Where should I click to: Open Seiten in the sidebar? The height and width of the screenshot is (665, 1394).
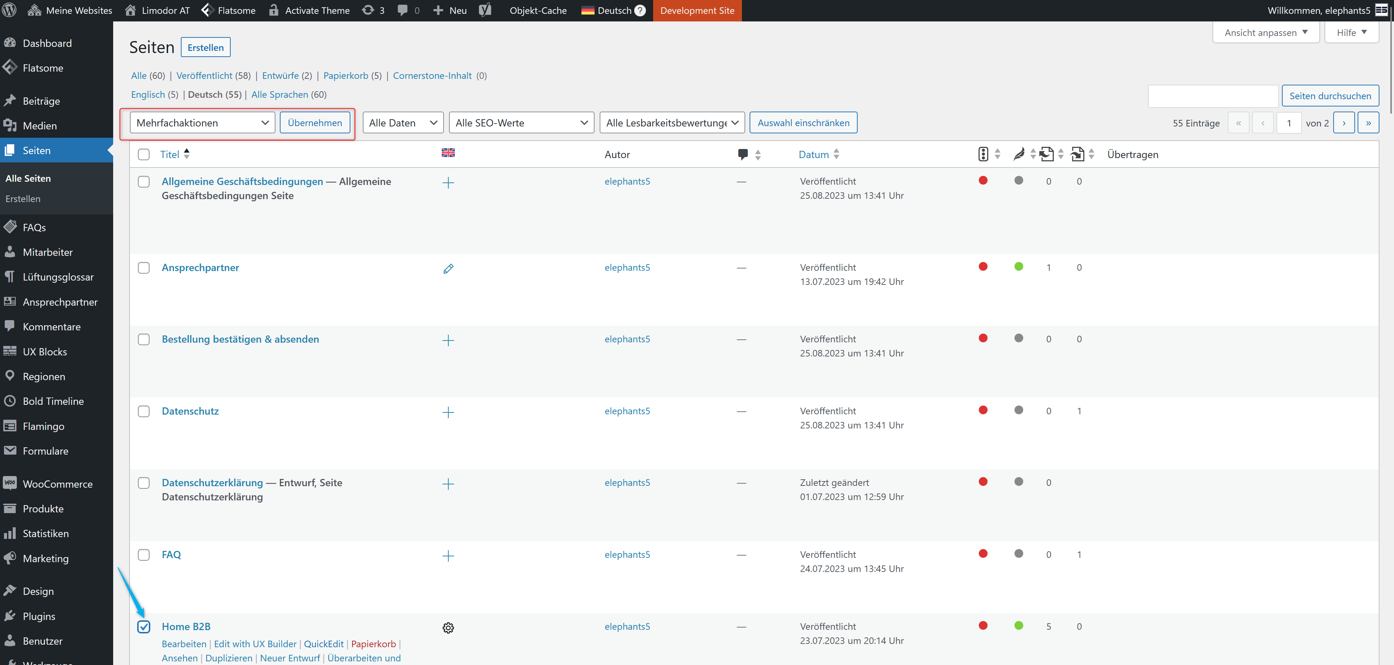[56, 150]
